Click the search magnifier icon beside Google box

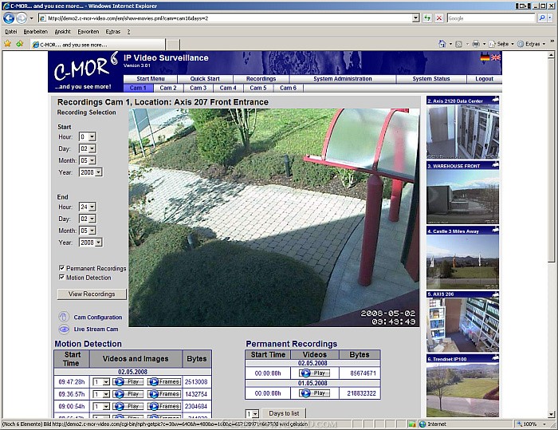point(541,18)
